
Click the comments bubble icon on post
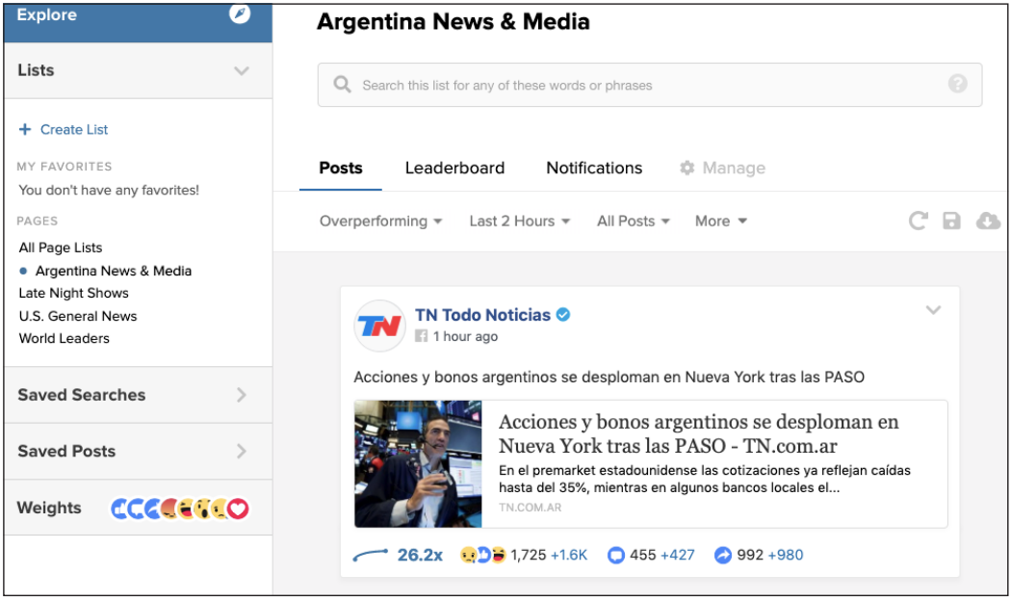[616, 555]
